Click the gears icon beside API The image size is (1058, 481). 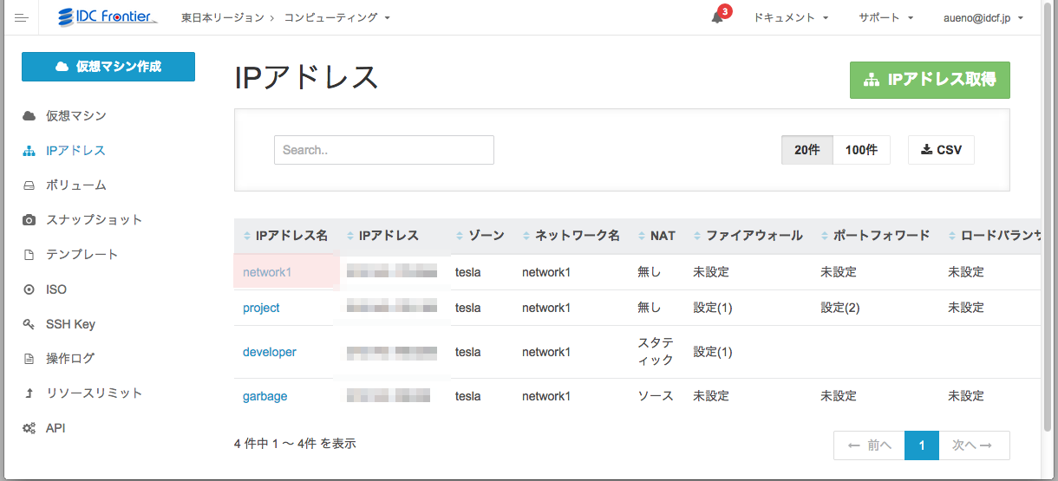click(x=29, y=428)
